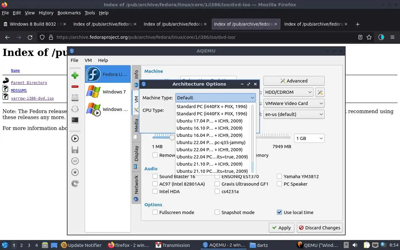
Task: Bookmark this page with the star icon
Action: [x=369, y=37]
